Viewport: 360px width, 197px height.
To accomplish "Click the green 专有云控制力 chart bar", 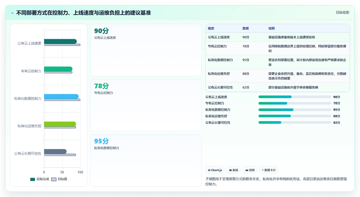I will (58, 69).
